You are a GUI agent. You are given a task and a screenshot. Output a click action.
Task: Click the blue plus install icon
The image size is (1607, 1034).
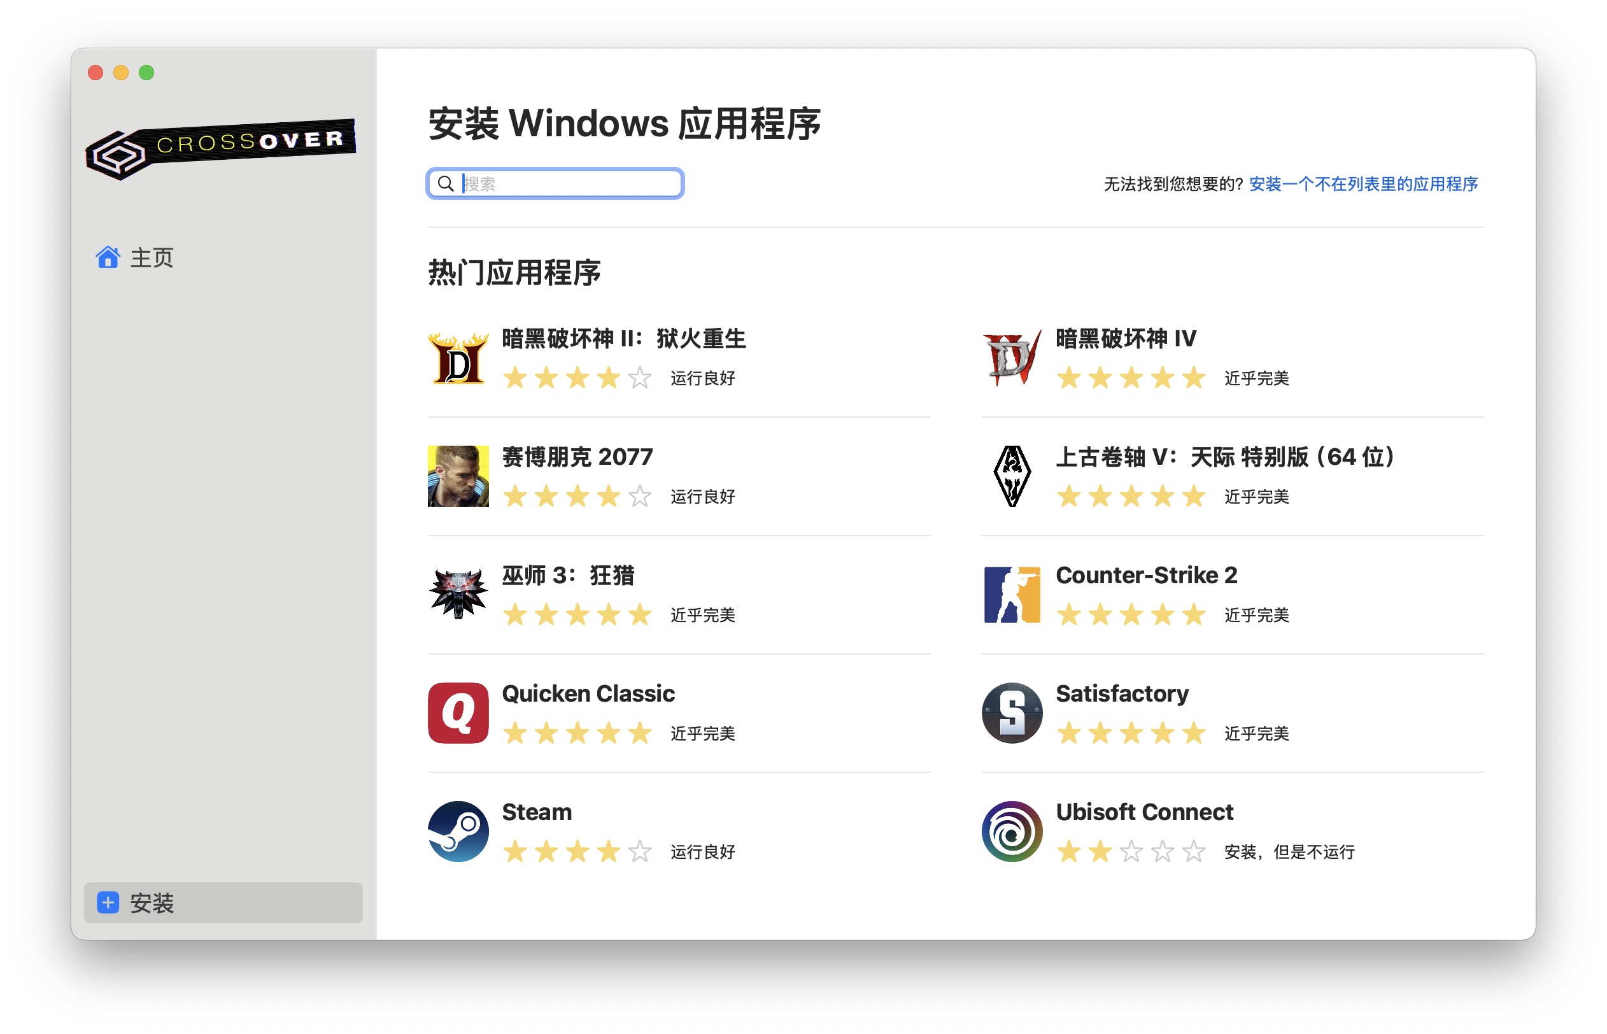click(108, 902)
